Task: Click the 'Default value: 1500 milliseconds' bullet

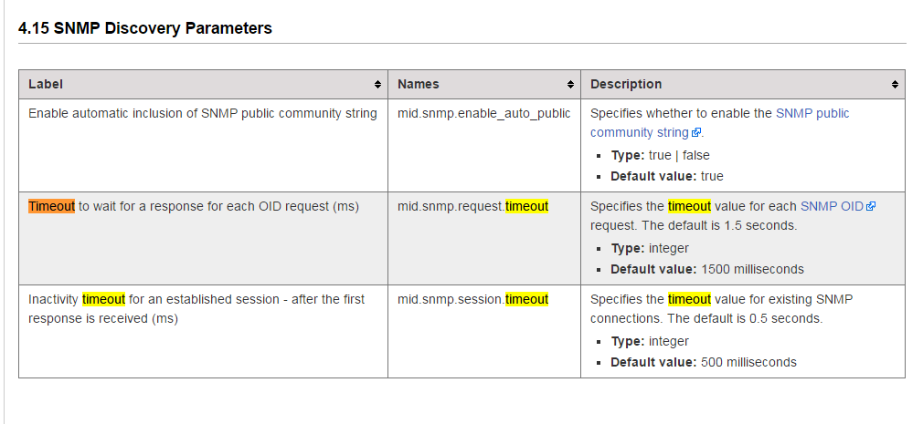Action: 706,269
